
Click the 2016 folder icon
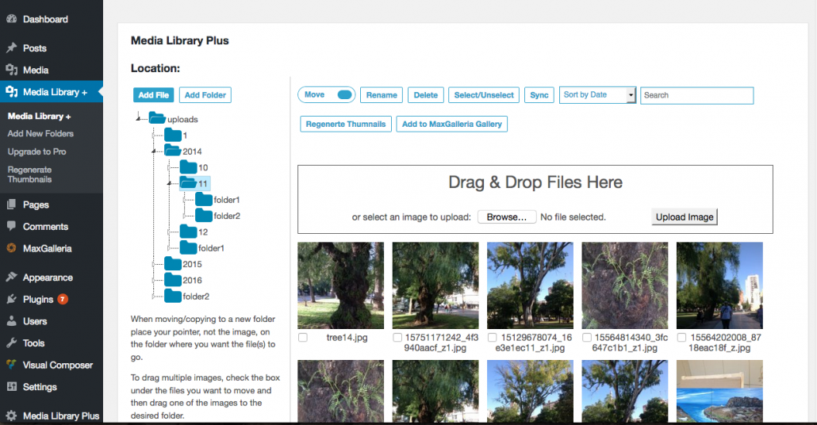(173, 280)
